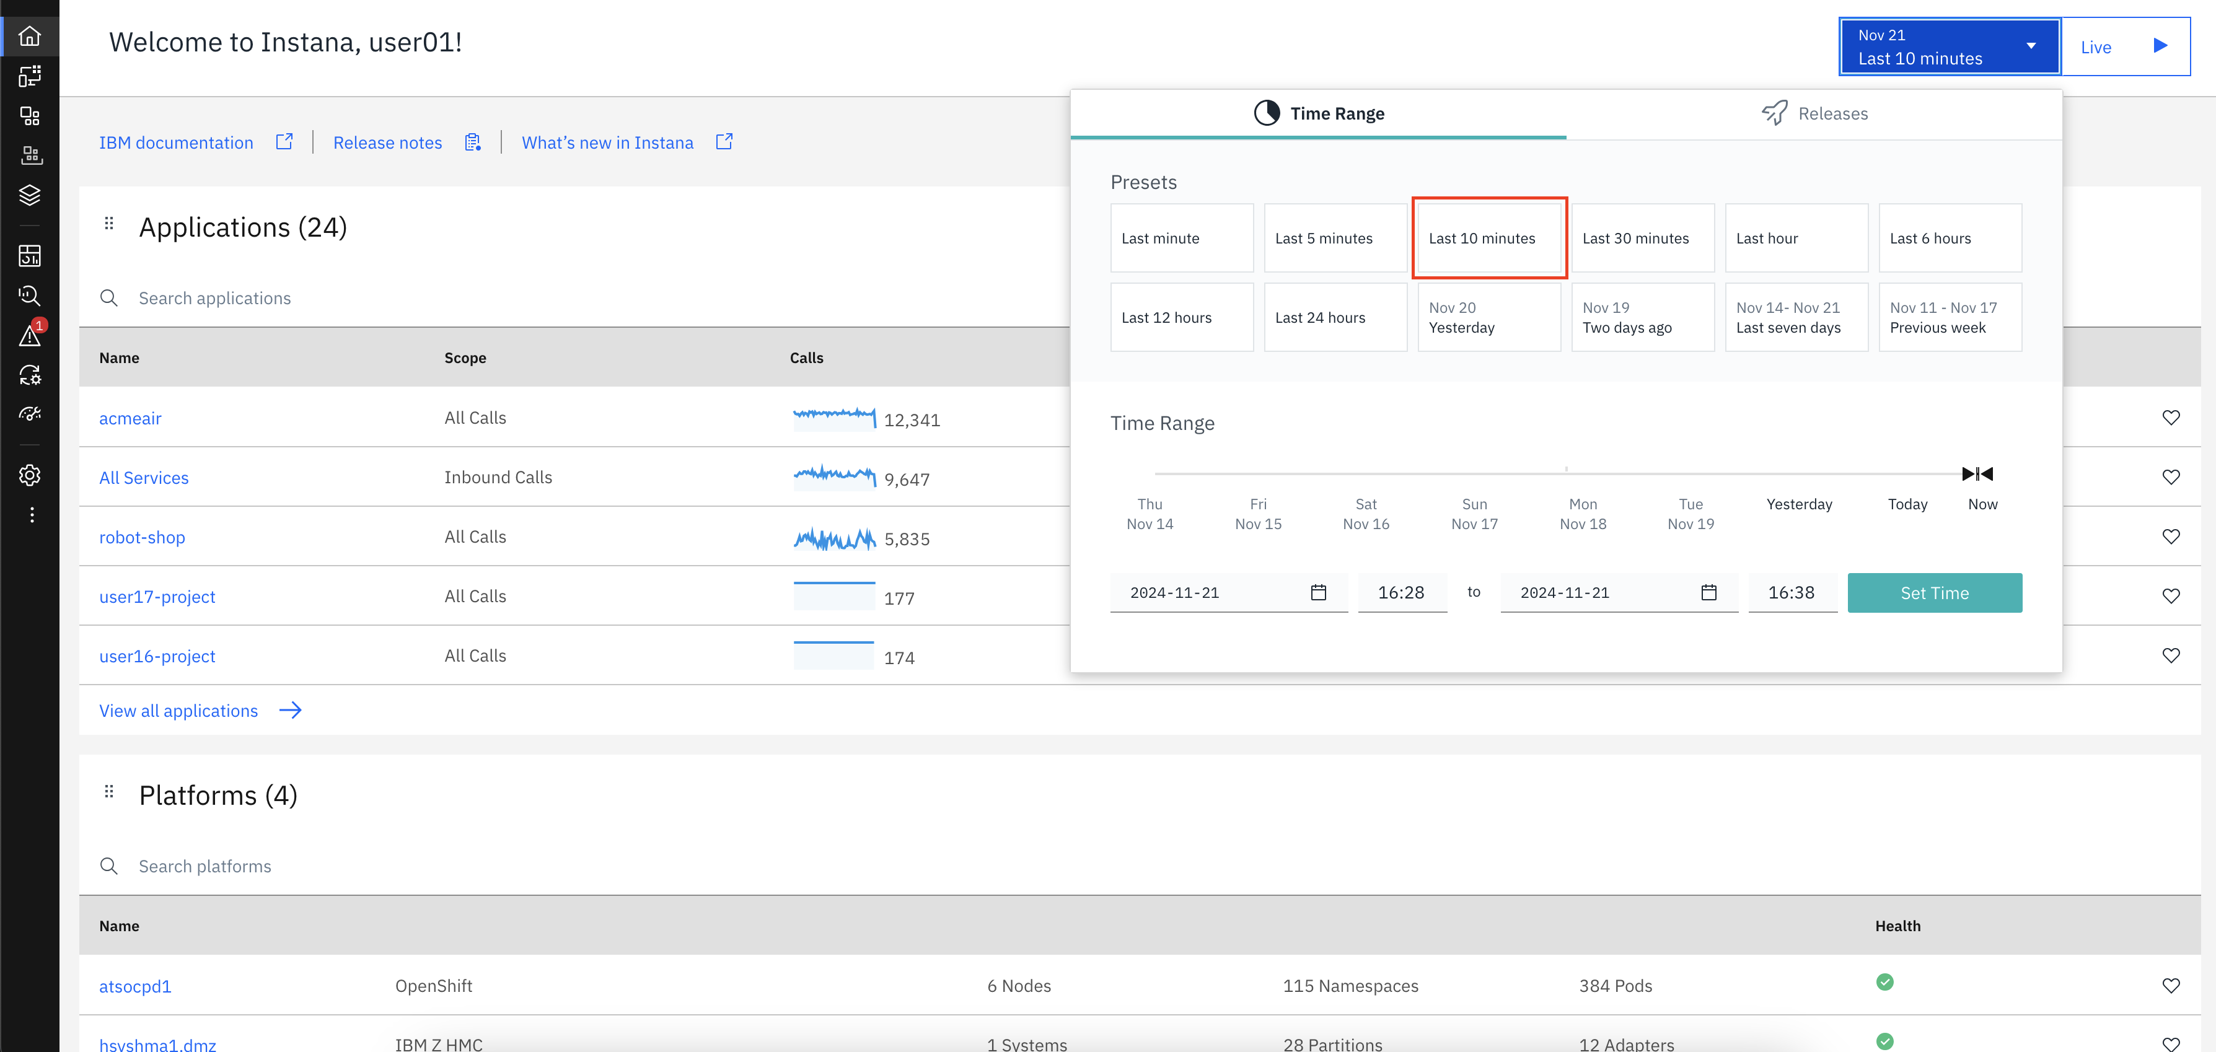Click Mon Nov 18 on the timeline
The image size is (2216, 1052).
tap(1583, 514)
